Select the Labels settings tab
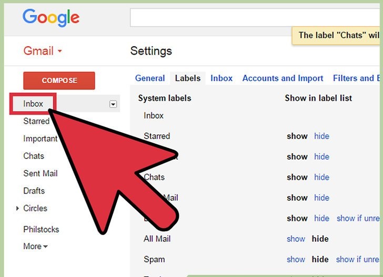Image resolution: width=383 pixels, height=277 pixels. coord(188,78)
